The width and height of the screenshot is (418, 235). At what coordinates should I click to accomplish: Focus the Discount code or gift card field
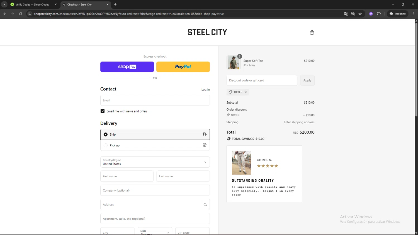pos(262,80)
